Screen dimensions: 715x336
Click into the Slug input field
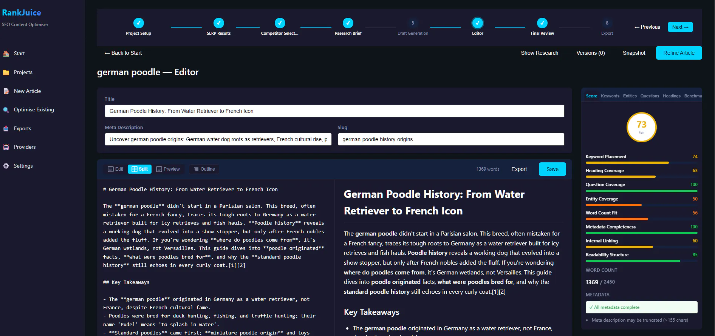(x=451, y=139)
